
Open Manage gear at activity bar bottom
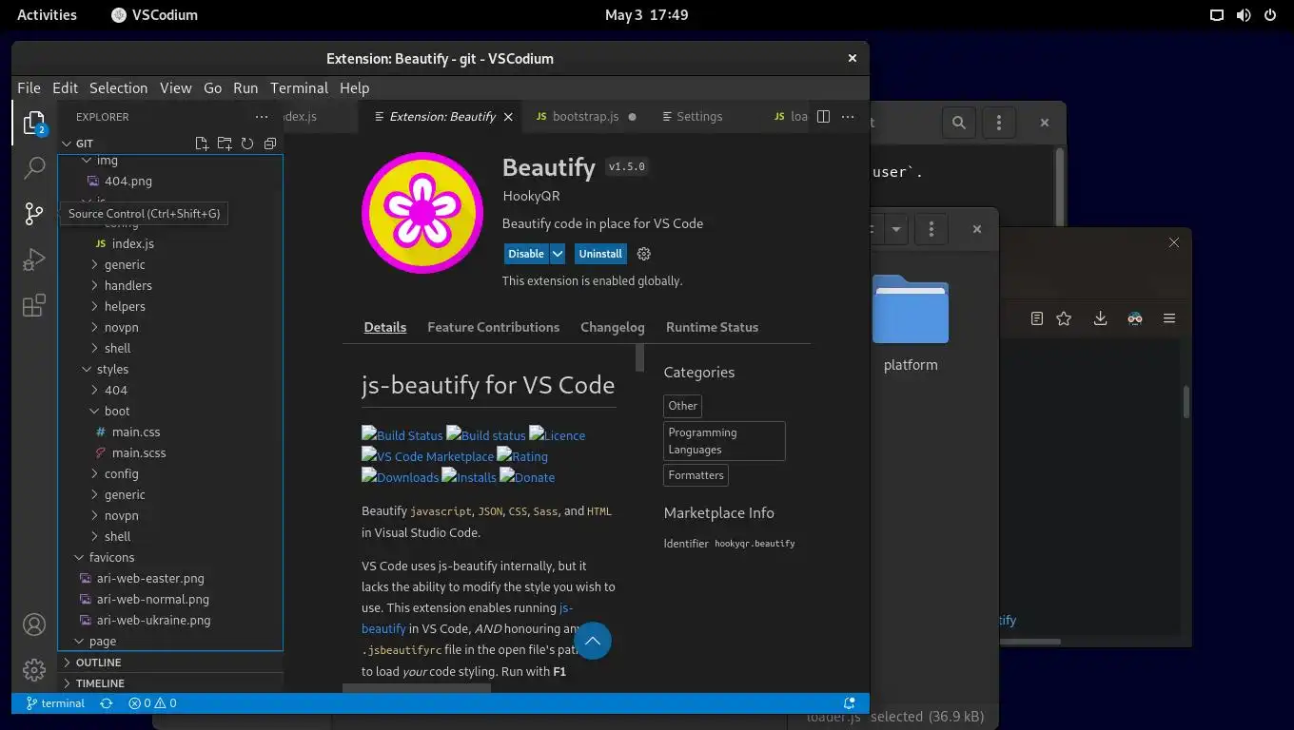(34, 670)
